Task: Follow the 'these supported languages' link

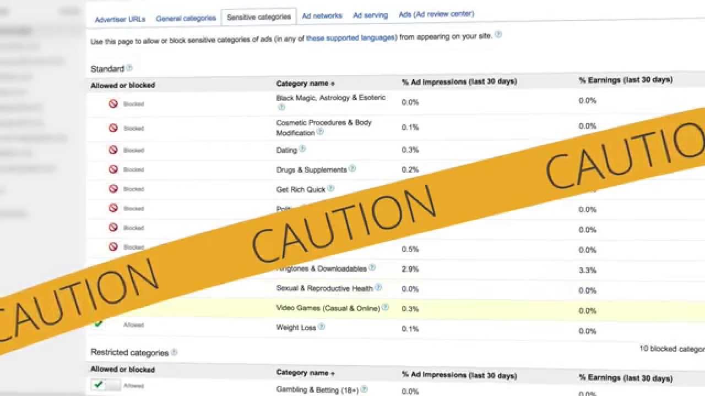Action: tap(350, 38)
